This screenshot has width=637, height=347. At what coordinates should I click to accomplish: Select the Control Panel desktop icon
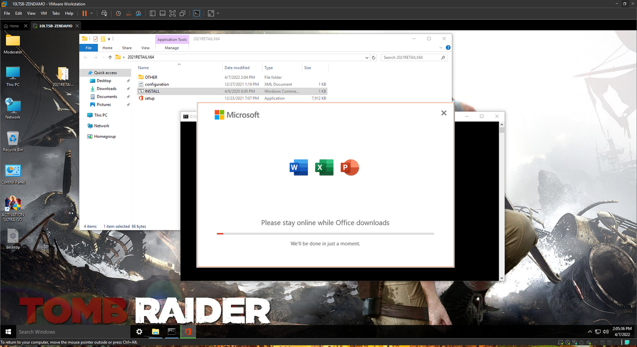(13, 174)
